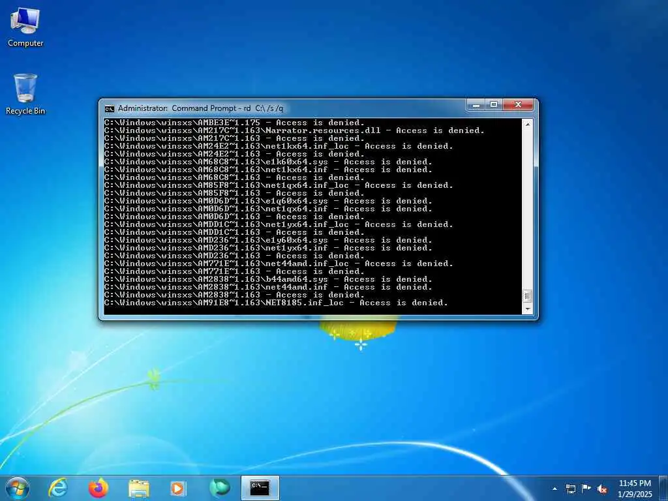This screenshot has height=501, width=668.
Task: Click the Command Prompt window title text
Action: click(201, 108)
